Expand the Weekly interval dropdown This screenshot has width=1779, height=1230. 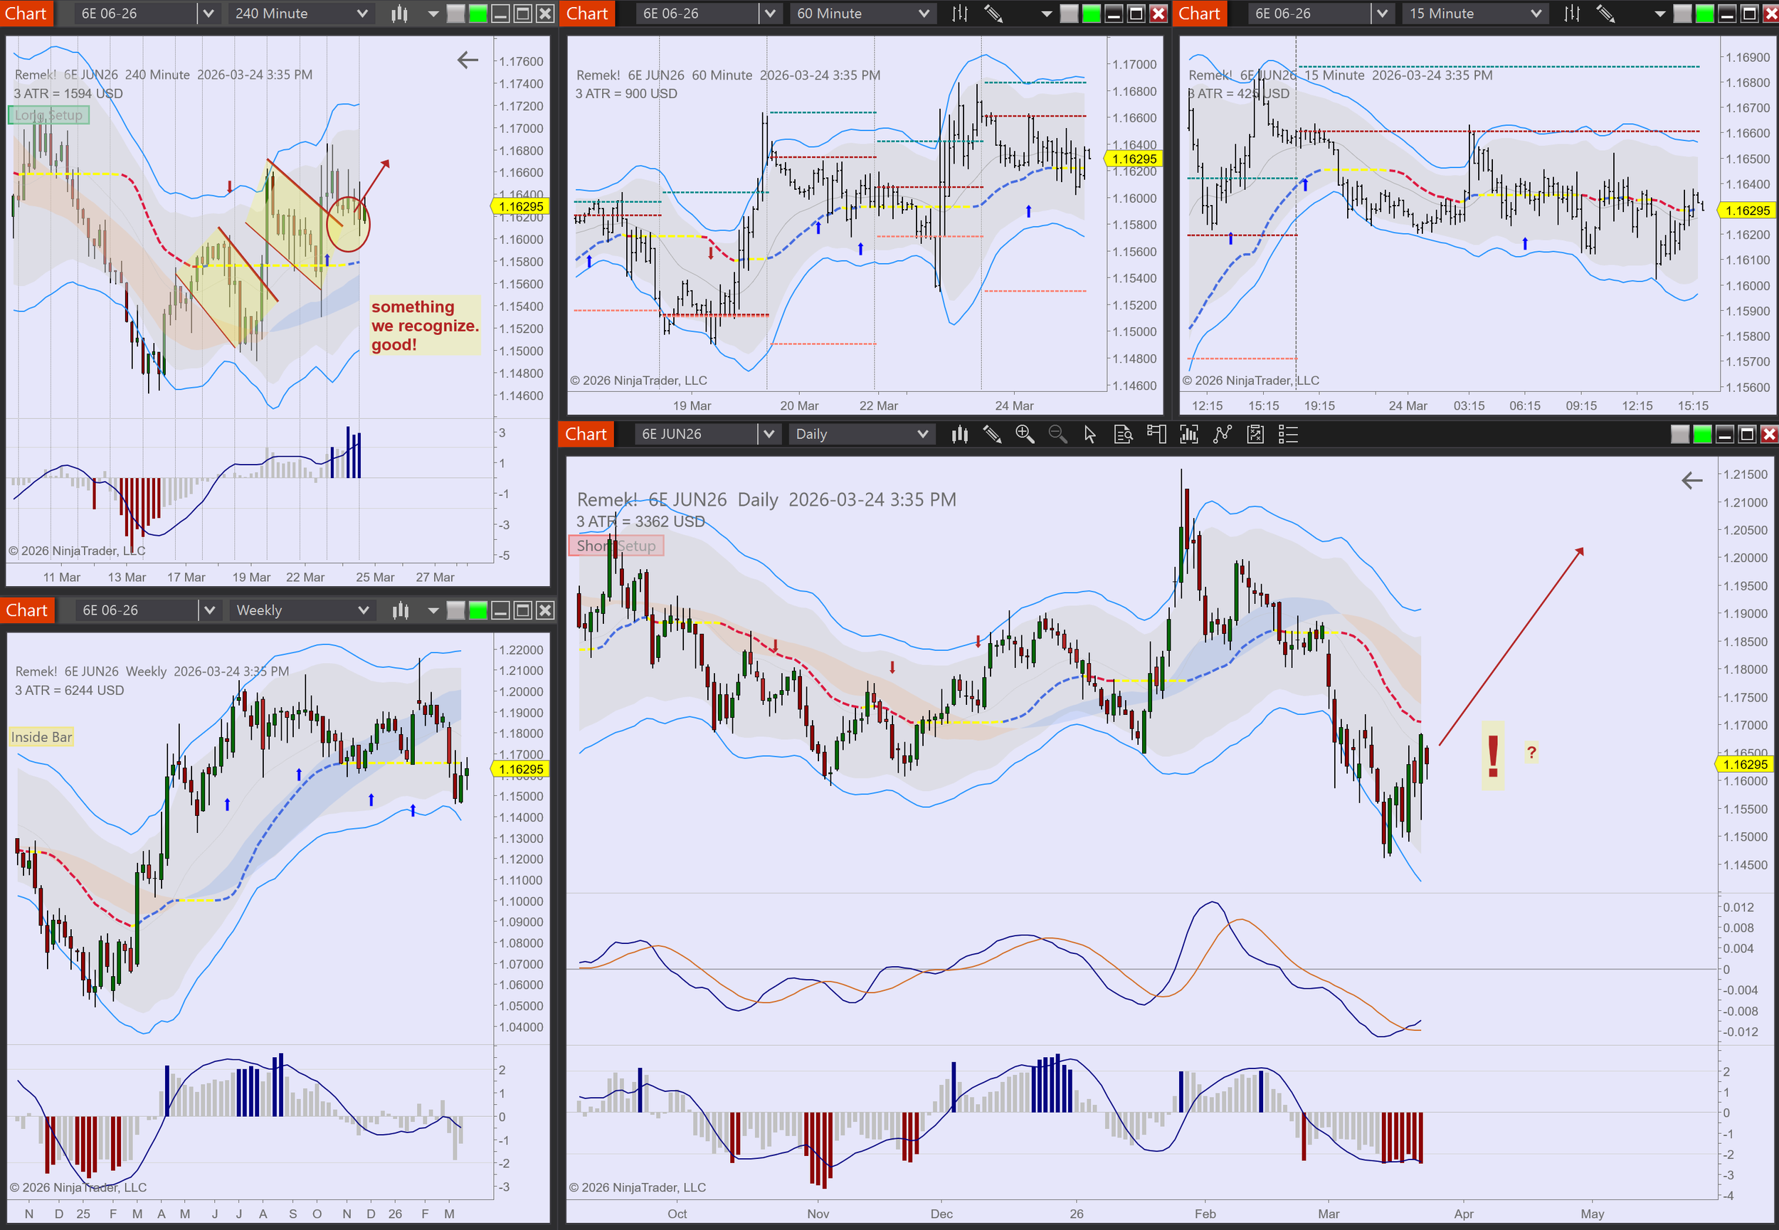(x=363, y=610)
